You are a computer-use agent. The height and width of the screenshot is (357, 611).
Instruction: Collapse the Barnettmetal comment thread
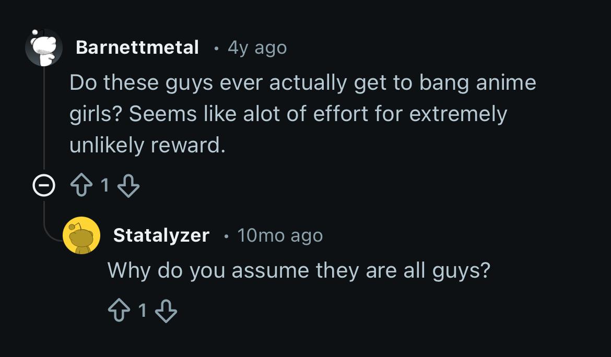coord(44,186)
